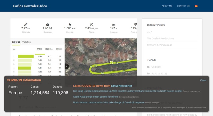
Task: Switch to the VUELTAS tab
Action: pos(26,42)
